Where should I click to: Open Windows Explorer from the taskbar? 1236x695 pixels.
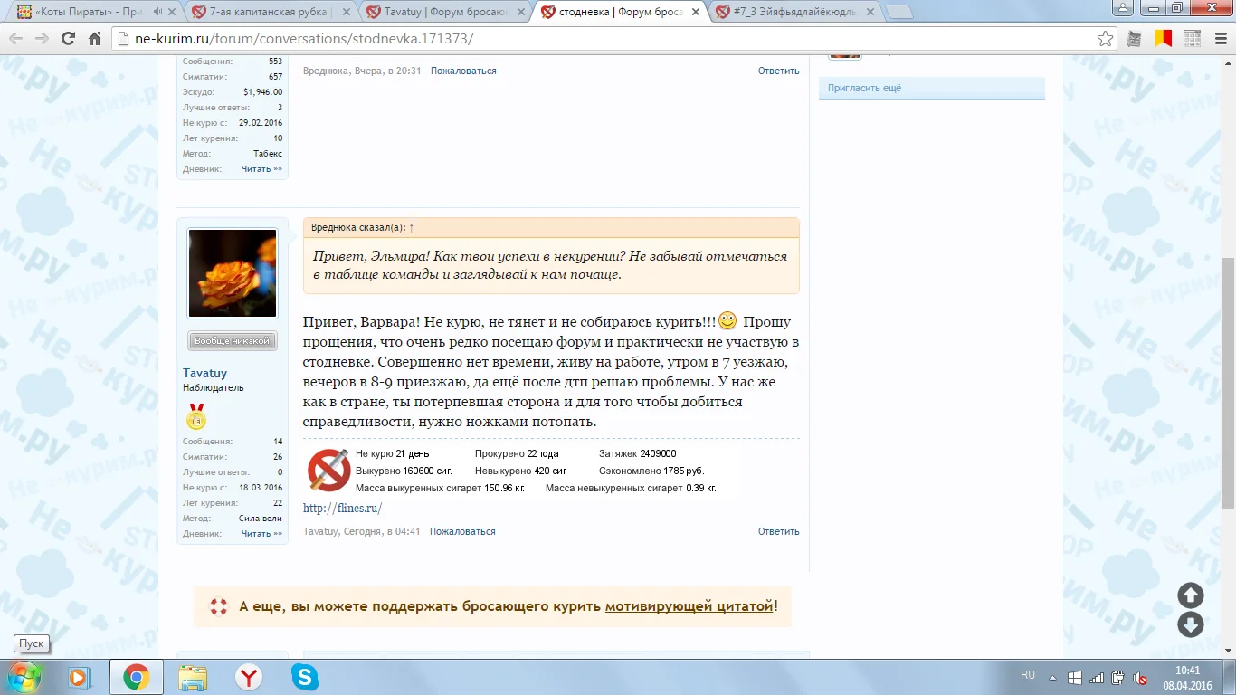[193, 677]
